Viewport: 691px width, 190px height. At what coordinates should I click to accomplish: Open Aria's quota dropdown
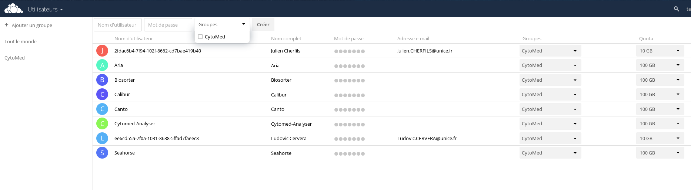click(660, 65)
